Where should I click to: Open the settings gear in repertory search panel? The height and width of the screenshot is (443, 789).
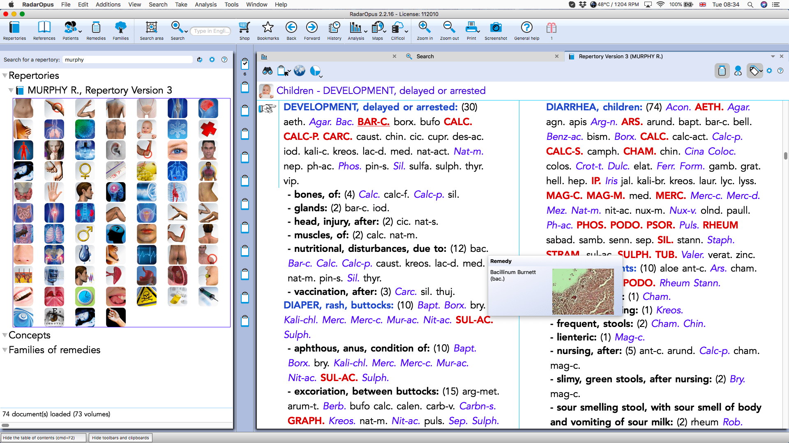click(212, 59)
